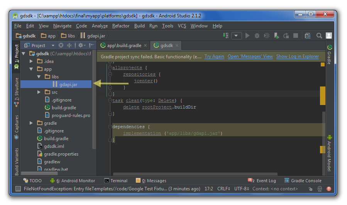
Task: Hide the Project panel with the hide icon
Action: tap(92, 46)
